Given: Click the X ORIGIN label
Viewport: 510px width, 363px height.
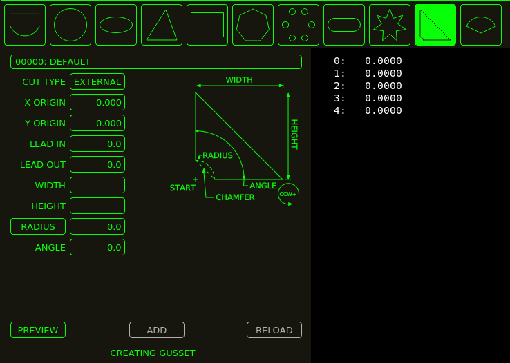Looking at the screenshot, I should pyautogui.click(x=45, y=103).
